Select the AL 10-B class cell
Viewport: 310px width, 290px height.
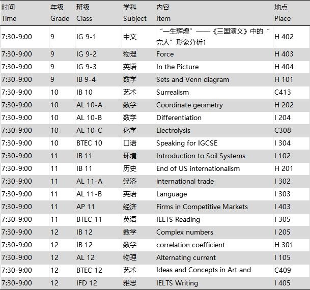coord(89,118)
